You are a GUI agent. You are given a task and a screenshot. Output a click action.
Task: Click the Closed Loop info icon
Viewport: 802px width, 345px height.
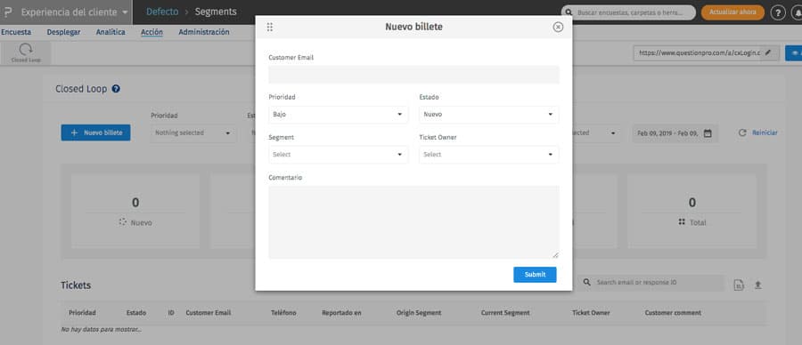(116, 89)
